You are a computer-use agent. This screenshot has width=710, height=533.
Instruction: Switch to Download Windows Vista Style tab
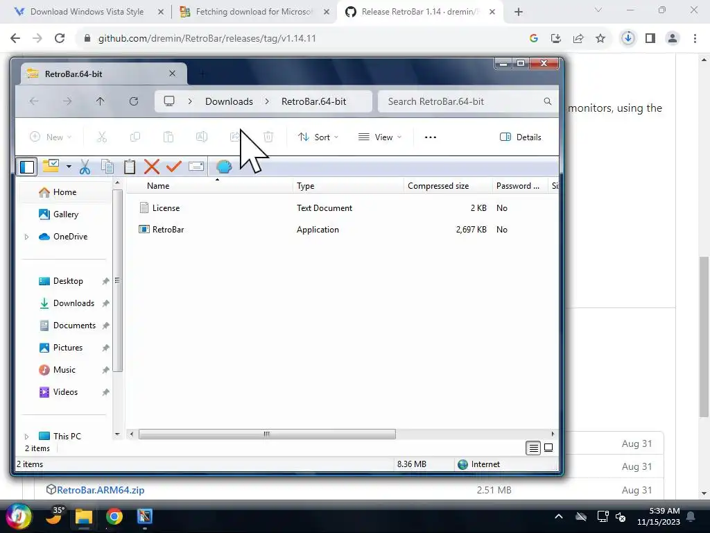pos(87,12)
